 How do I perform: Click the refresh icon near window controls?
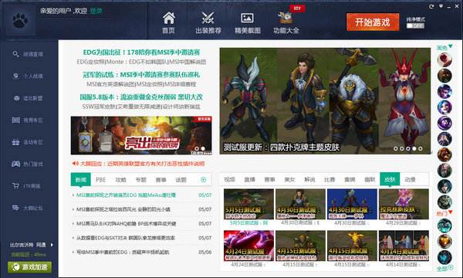tap(431, 6)
